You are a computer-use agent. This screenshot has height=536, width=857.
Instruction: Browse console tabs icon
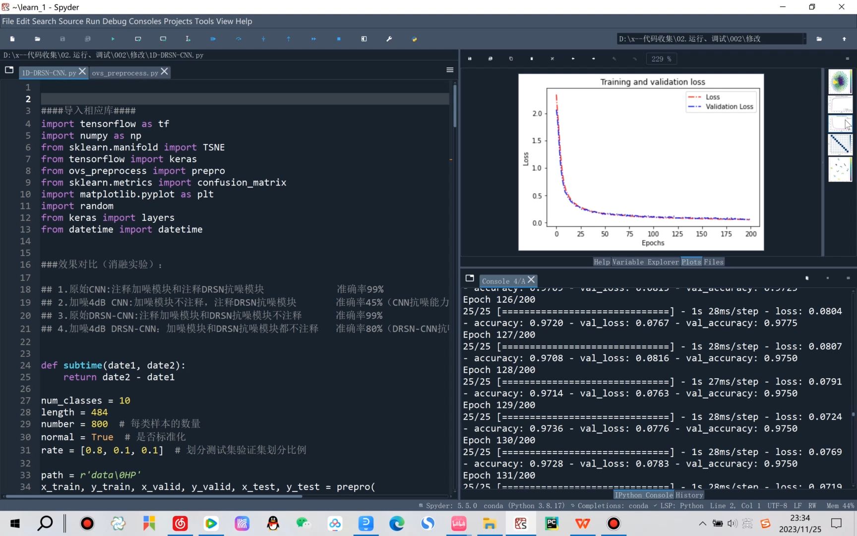pyautogui.click(x=470, y=278)
